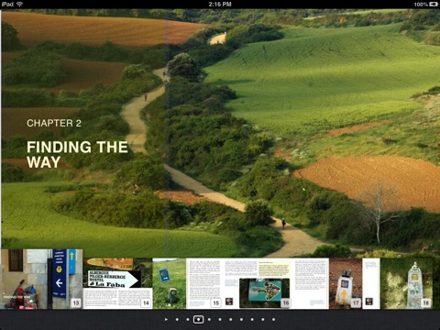Viewport: 440px width, 330px height.
Task: Open the page 15 thumbnail
Action: (x=186, y=283)
